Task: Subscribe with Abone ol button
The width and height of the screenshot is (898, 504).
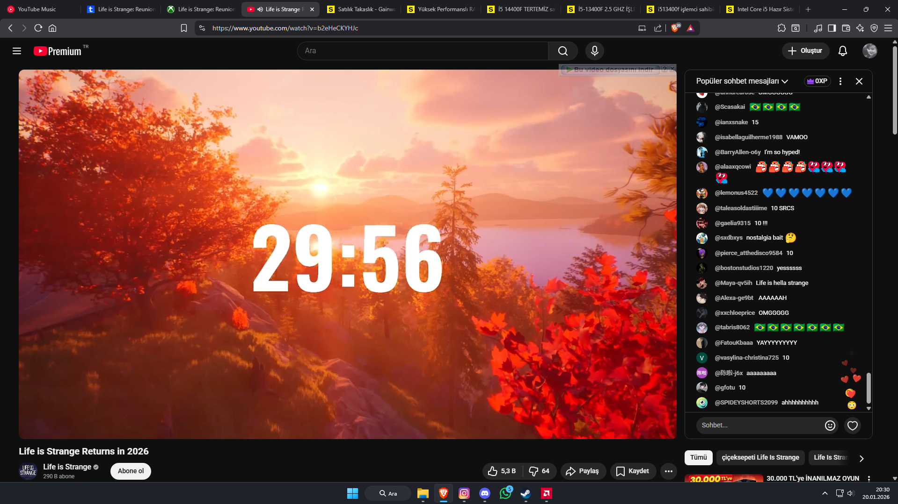Action: pyautogui.click(x=131, y=471)
